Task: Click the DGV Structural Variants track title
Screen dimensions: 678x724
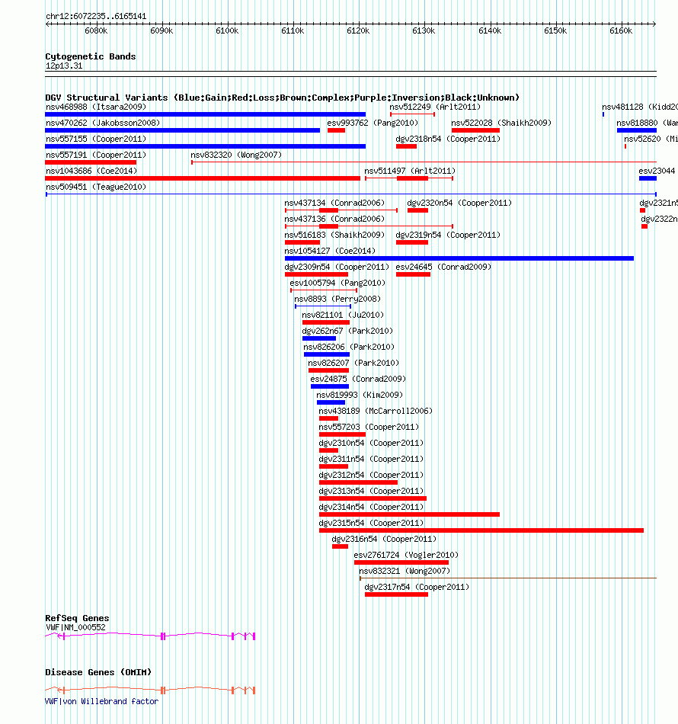Action: tap(282, 98)
